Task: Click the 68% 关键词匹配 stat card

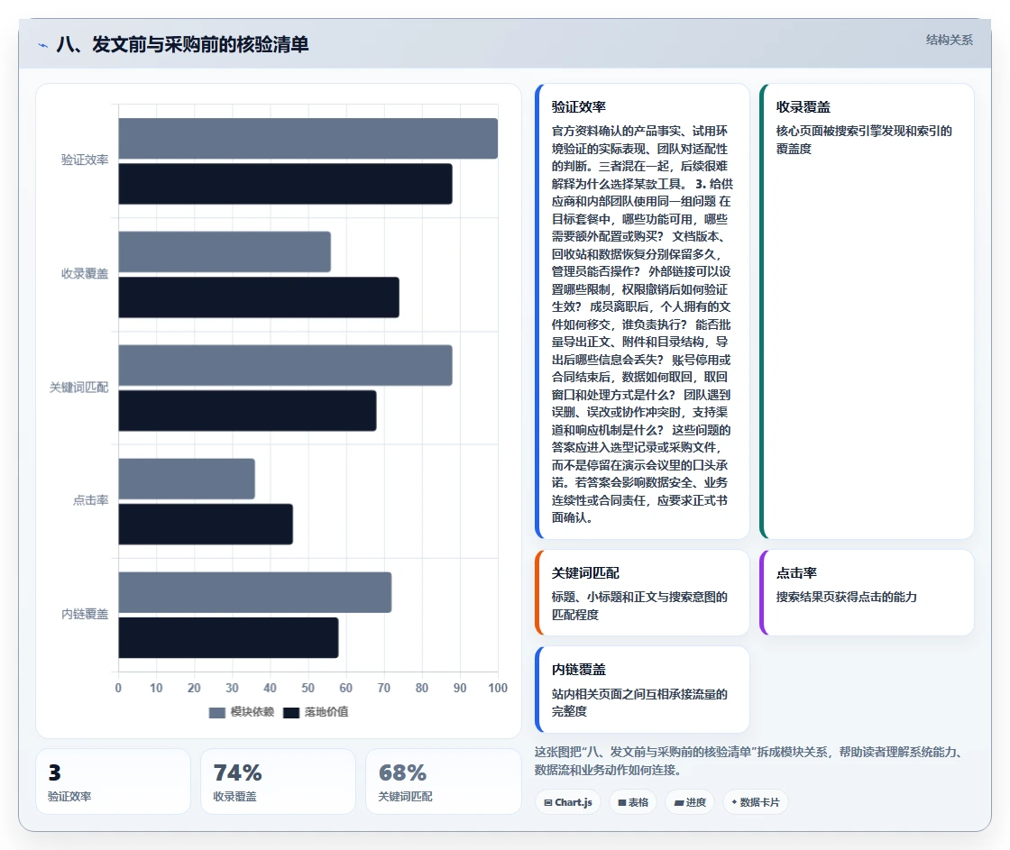Action: click(443, 781)
